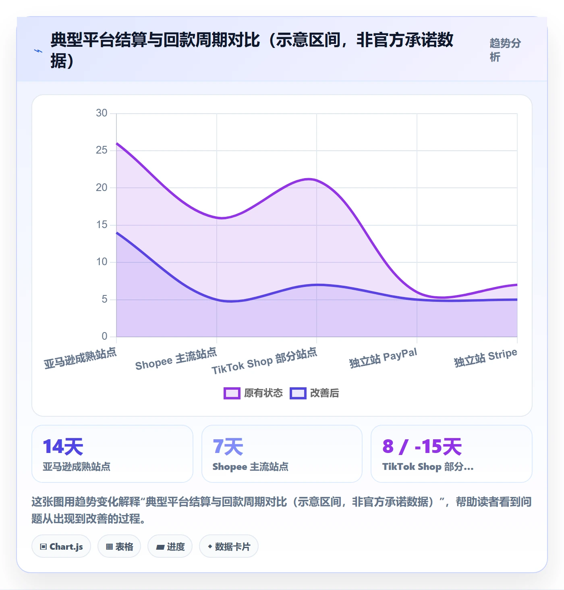
Task: Click the 独立站 PayPal x-axis label
Action: pyautogui.click(x=383, y=358)
